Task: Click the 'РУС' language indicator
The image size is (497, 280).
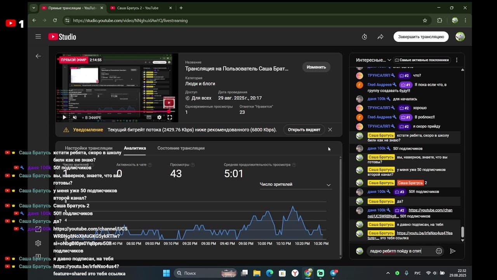Action: coord(417,273)
